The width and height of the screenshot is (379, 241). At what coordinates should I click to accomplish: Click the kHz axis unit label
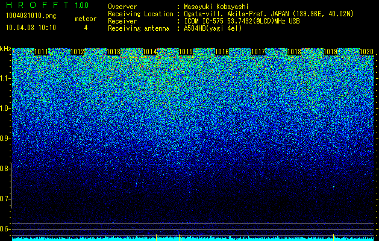pyautogui.click(x=5, y=49)
